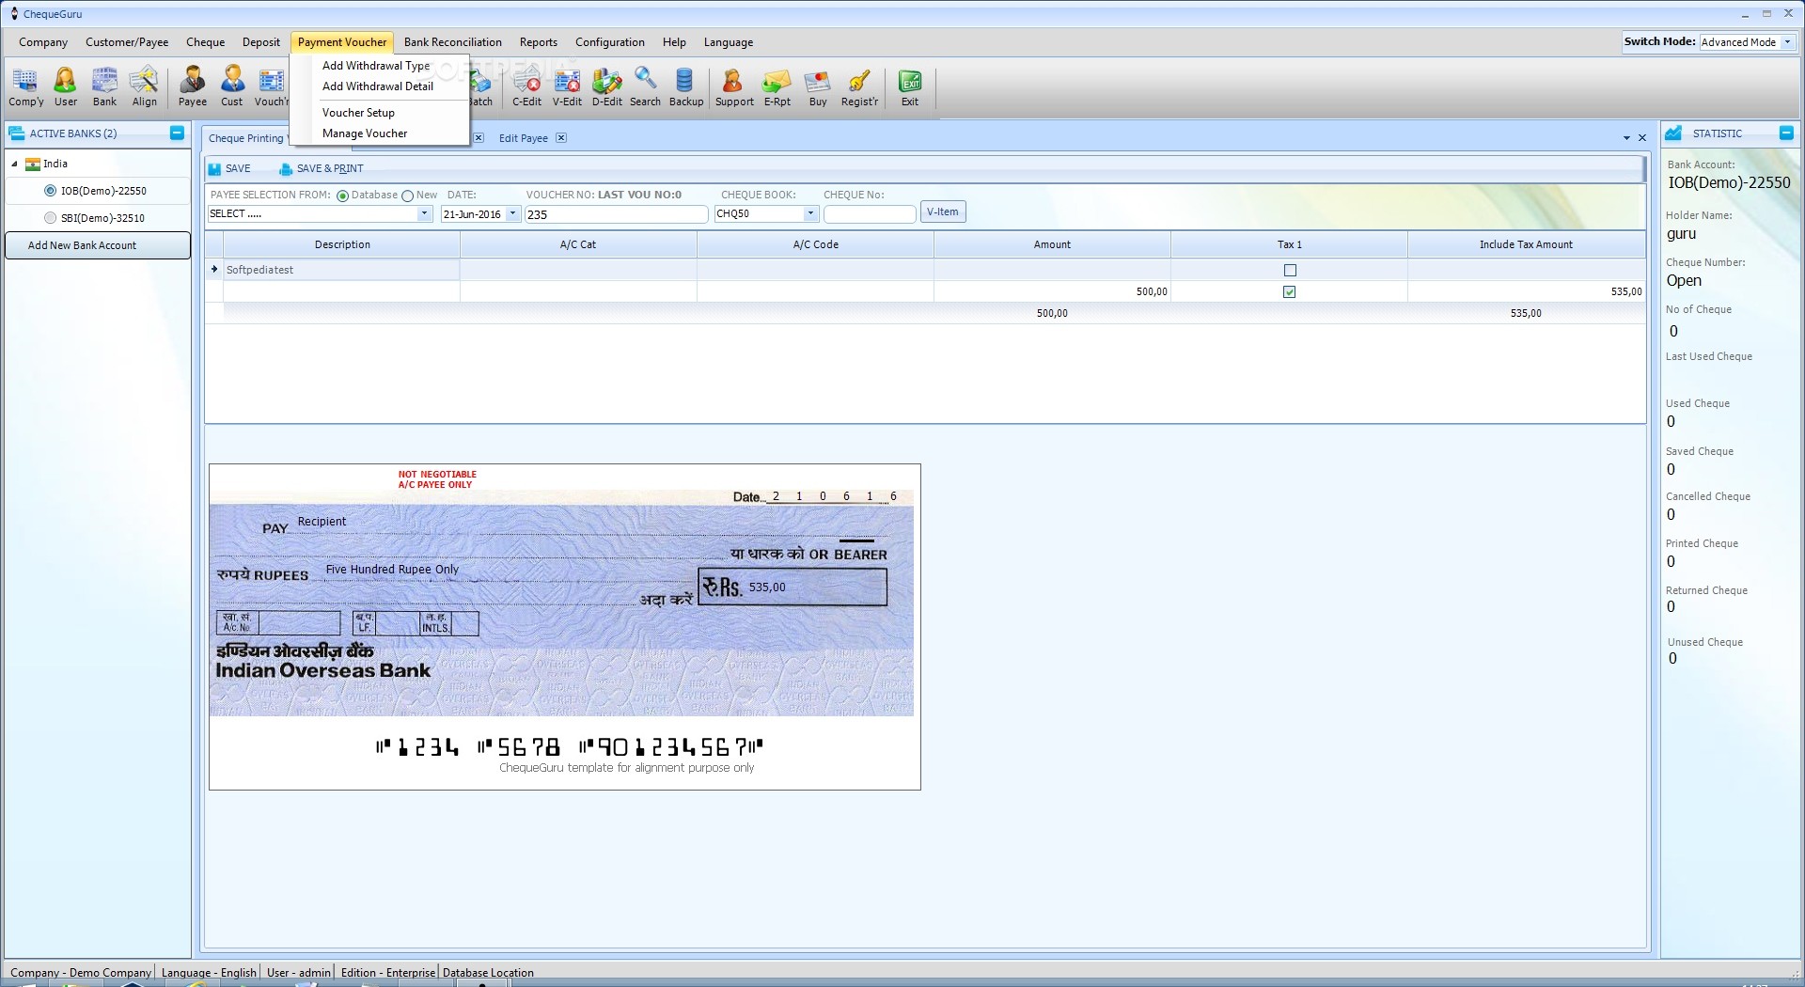The width and height of the screenshot is (1805, 987).
Task: Select the New payee radio button
Action: (x=407, y=196)
